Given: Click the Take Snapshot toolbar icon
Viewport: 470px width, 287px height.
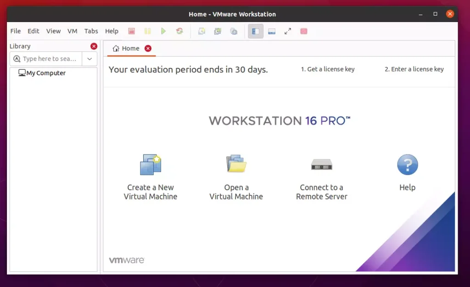Looking at the screenshot, I should 202,31.
